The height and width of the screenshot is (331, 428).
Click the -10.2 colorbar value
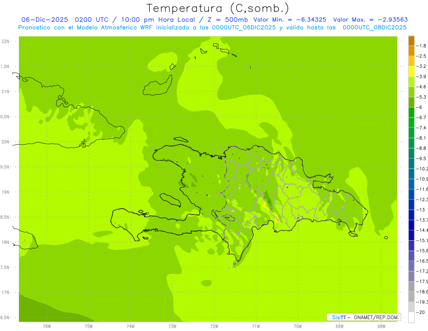pos(422,169)
